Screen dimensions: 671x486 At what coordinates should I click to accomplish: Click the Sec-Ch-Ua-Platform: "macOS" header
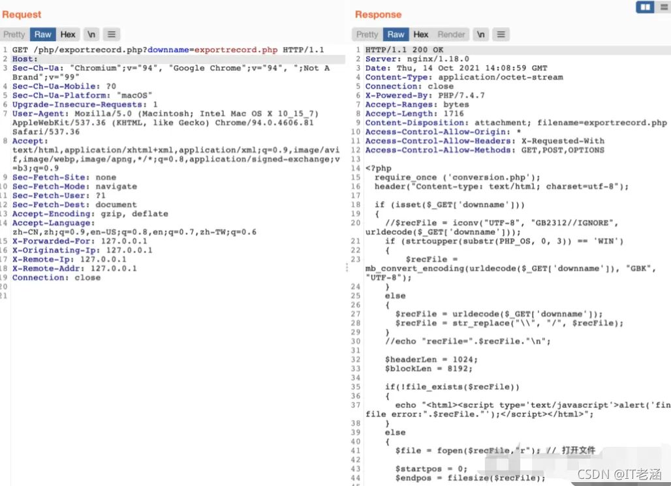[82, 95]
